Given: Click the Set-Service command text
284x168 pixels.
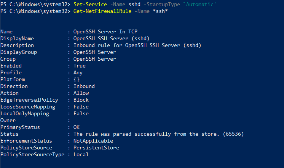Looking at the screenshot, I should pyautogui.click(x=89, y=5).
